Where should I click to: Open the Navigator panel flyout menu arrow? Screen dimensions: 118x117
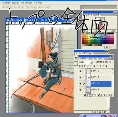tap(116, 15)
